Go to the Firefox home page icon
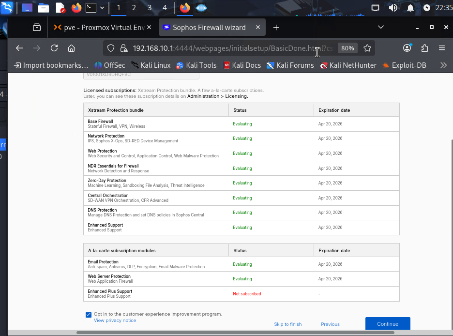Image resolution: width=453 pixels, height=336 pixels. [x=71, y=48]
